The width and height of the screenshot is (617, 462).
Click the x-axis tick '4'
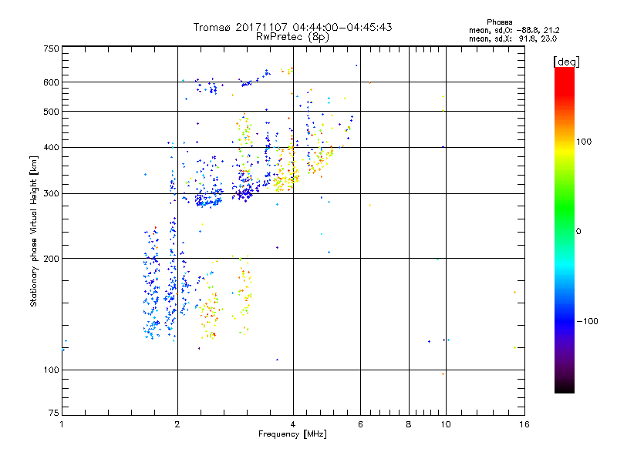coord(293,424)
